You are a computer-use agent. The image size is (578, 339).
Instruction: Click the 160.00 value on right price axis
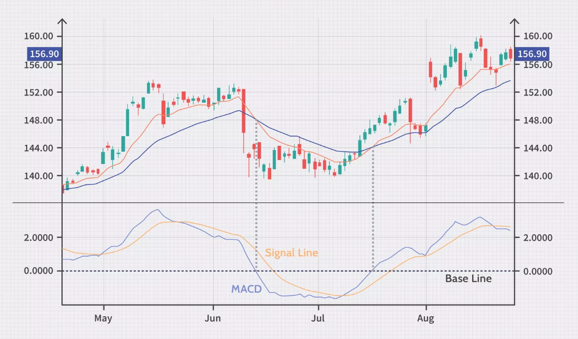[x=538, y=36]
